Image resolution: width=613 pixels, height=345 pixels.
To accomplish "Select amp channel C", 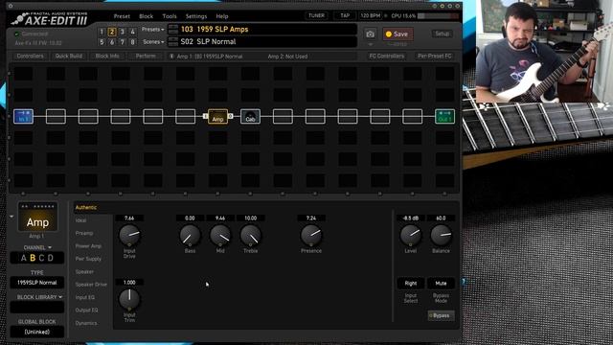I will point(41,258).
